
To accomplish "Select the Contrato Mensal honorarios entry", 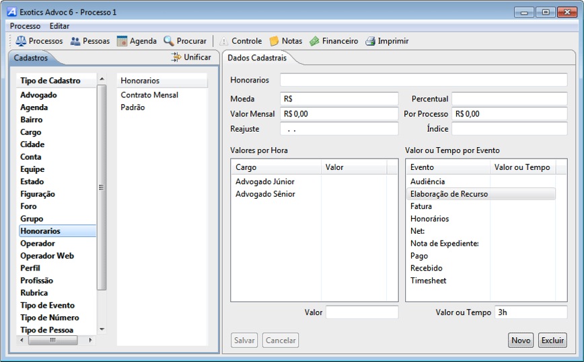I will coord(149,95).
